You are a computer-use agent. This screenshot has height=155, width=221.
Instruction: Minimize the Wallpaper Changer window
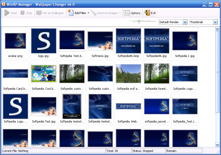pyautogui.click(x=204, y=4)
